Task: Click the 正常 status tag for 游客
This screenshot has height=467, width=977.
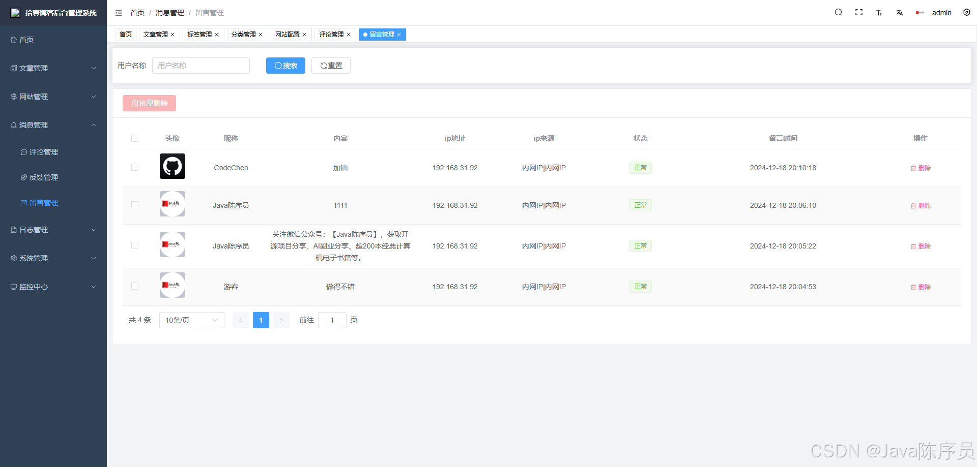Action: pyautogui.click(x=641, y=287)
